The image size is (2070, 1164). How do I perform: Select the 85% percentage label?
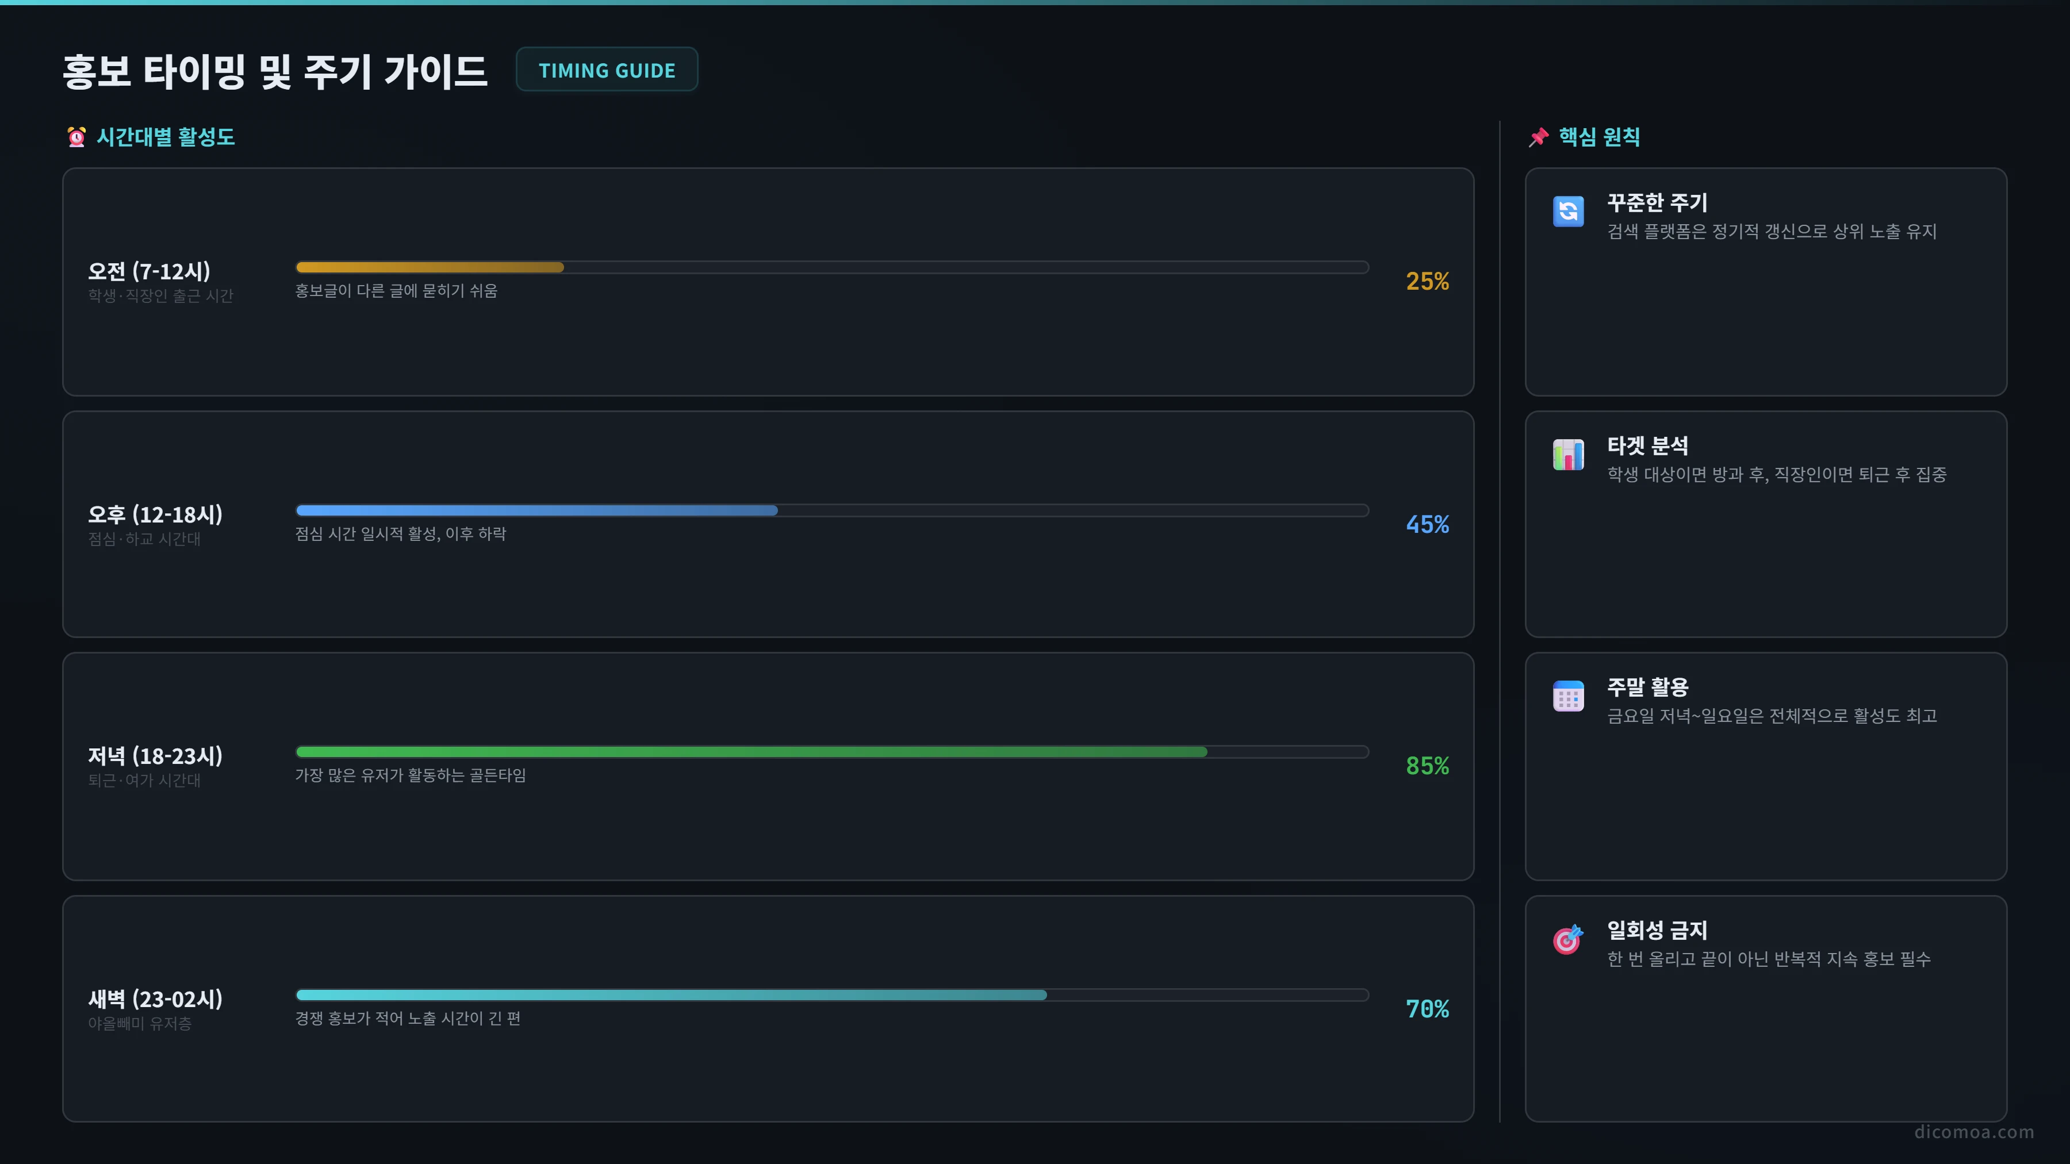(x=1427, y=766)
